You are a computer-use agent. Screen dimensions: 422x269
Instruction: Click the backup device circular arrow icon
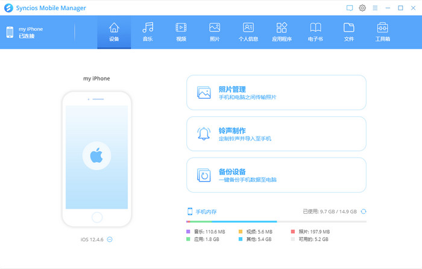(204, 175)
